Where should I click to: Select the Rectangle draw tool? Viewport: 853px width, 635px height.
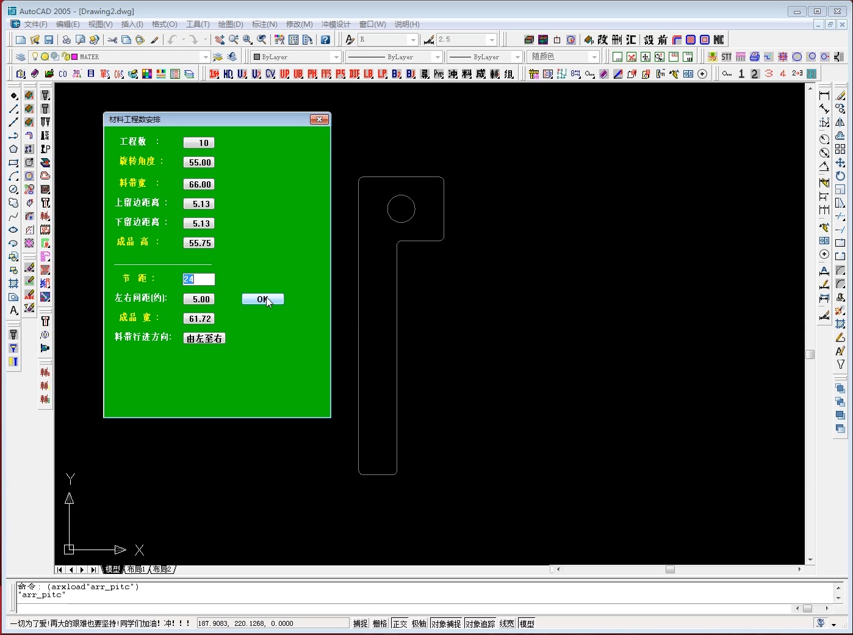click(x=13, y=162)
